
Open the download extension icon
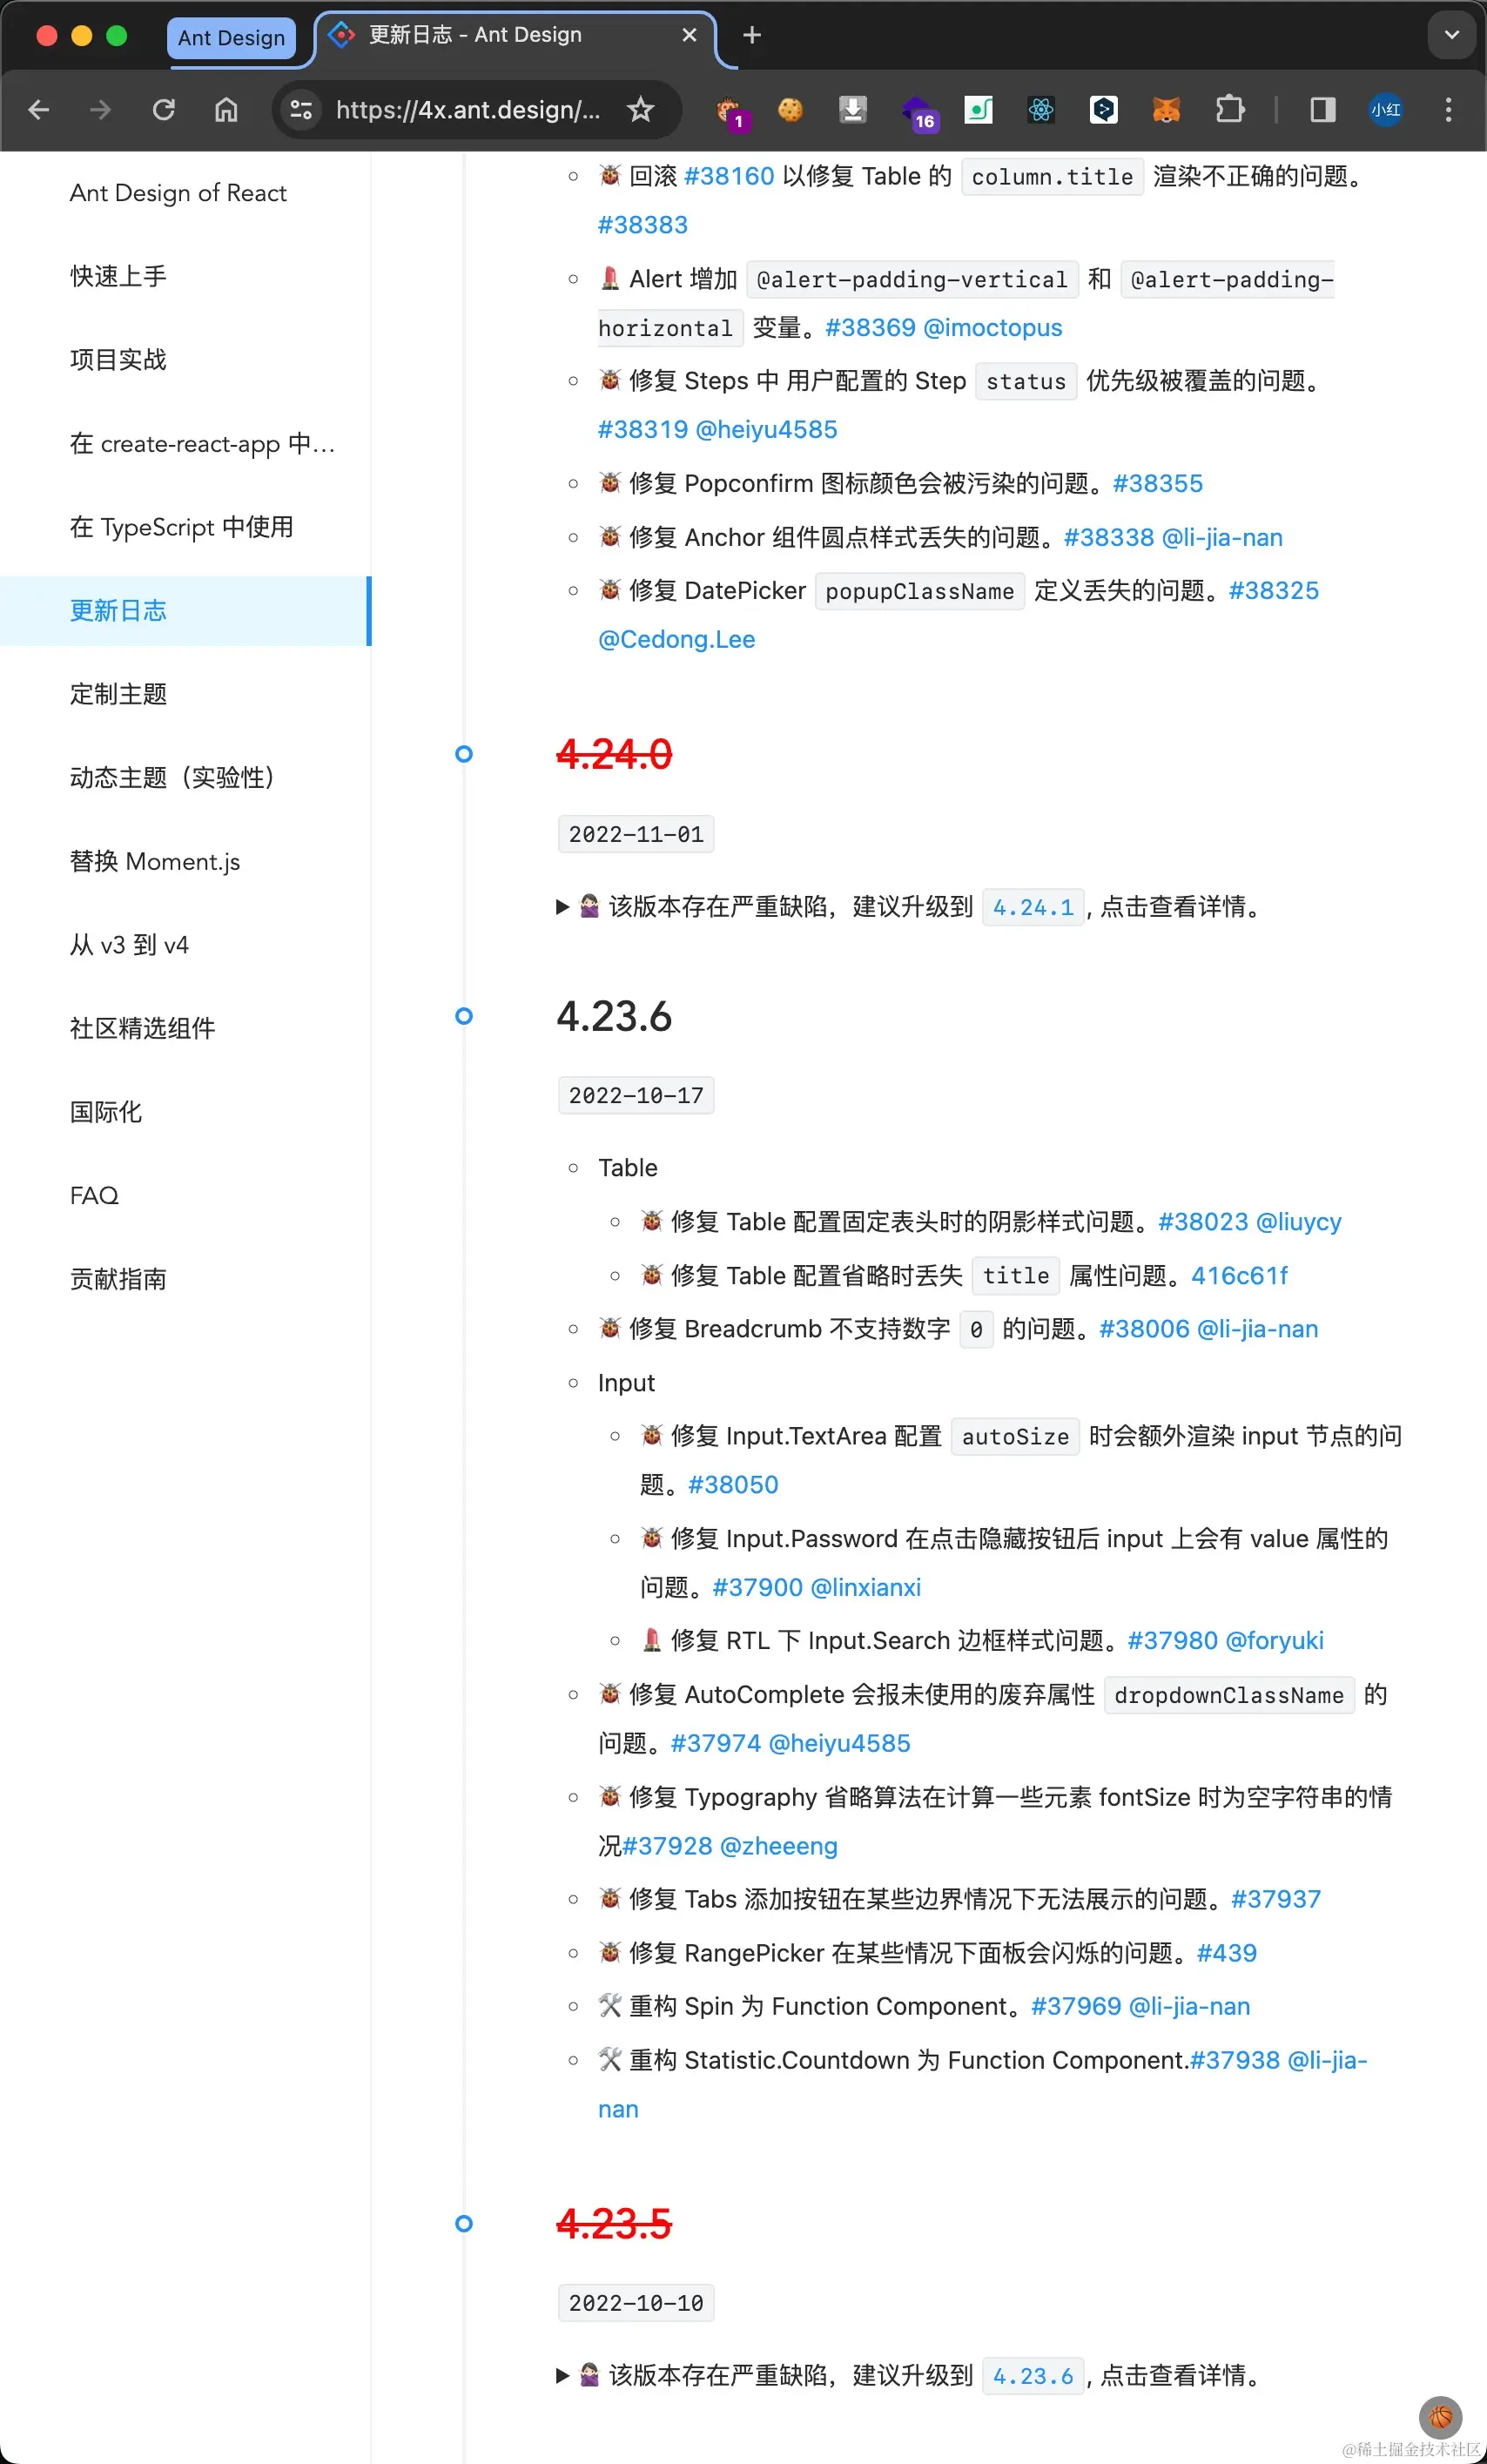tap(852, 110)
